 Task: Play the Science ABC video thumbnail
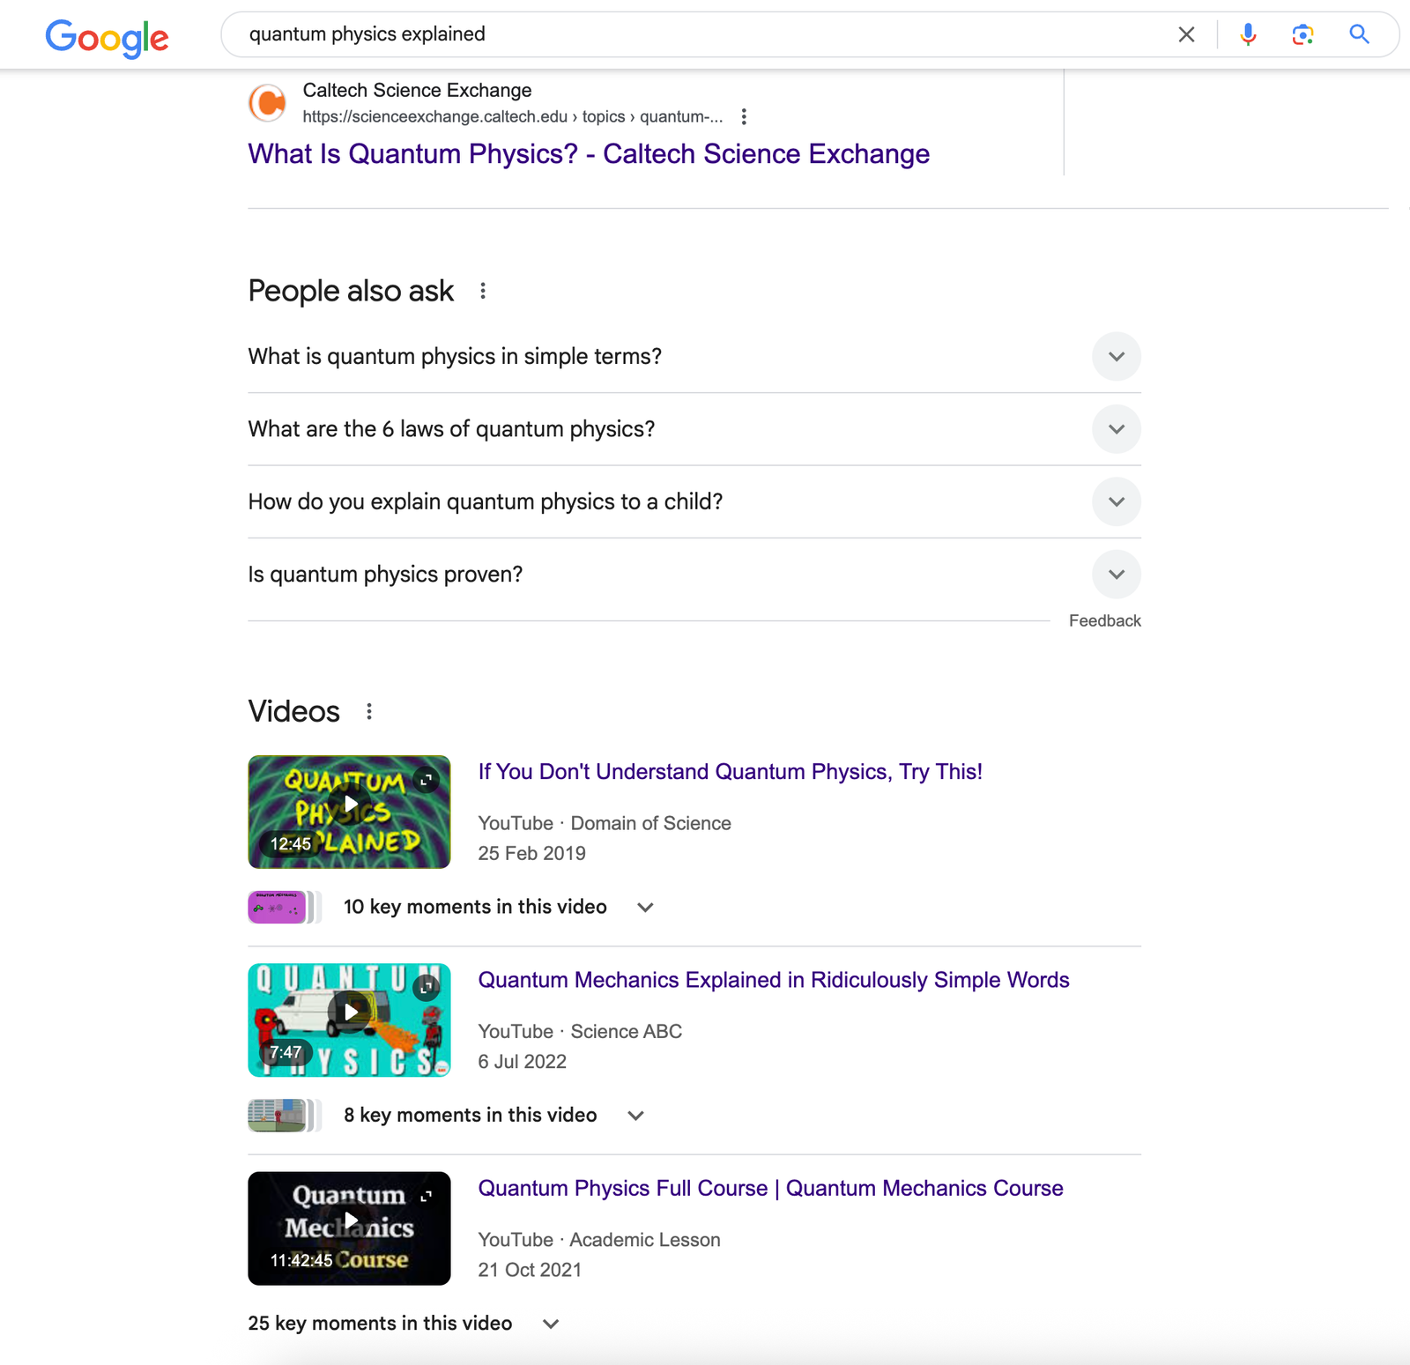pyautogui.click(x=349, y=1020)
